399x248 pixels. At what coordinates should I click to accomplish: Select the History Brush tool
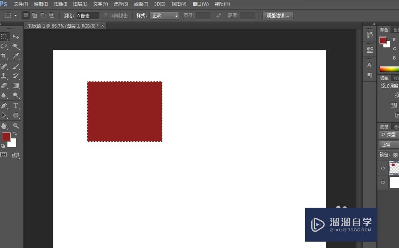tap(16, 76)
